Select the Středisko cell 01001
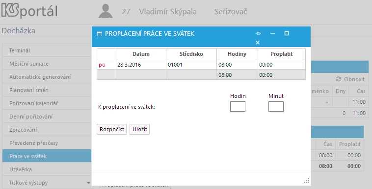This screenshot has width=372, height=189. coord(191,65)
